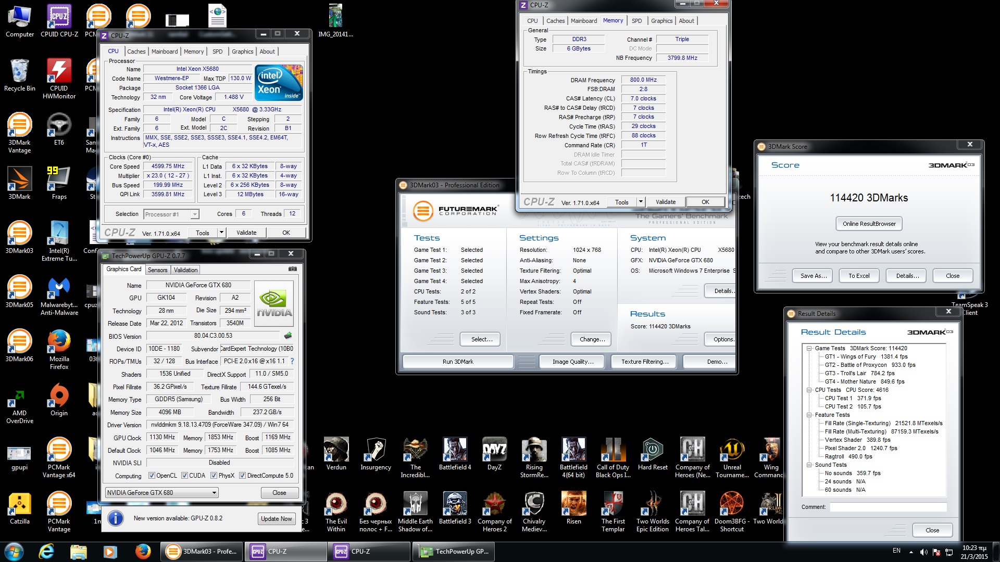Viewport: 1000px width, 562px height.
Task: Click Select tests button in 3DMark03
Action: coord(482,339)
